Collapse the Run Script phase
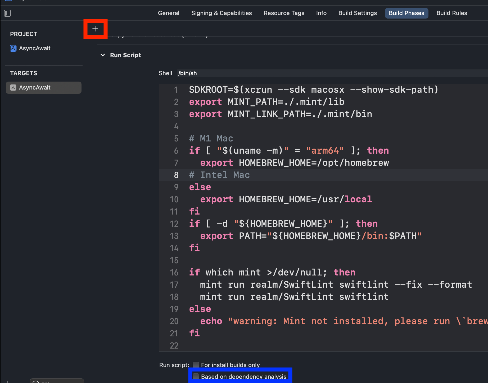488x383 pixels. coord(103,55)
